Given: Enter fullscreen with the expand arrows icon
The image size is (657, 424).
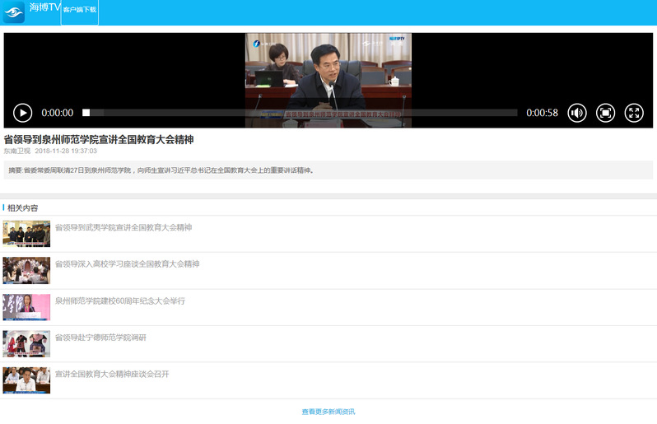Looking at the screenshot, I should coord(633,113).
